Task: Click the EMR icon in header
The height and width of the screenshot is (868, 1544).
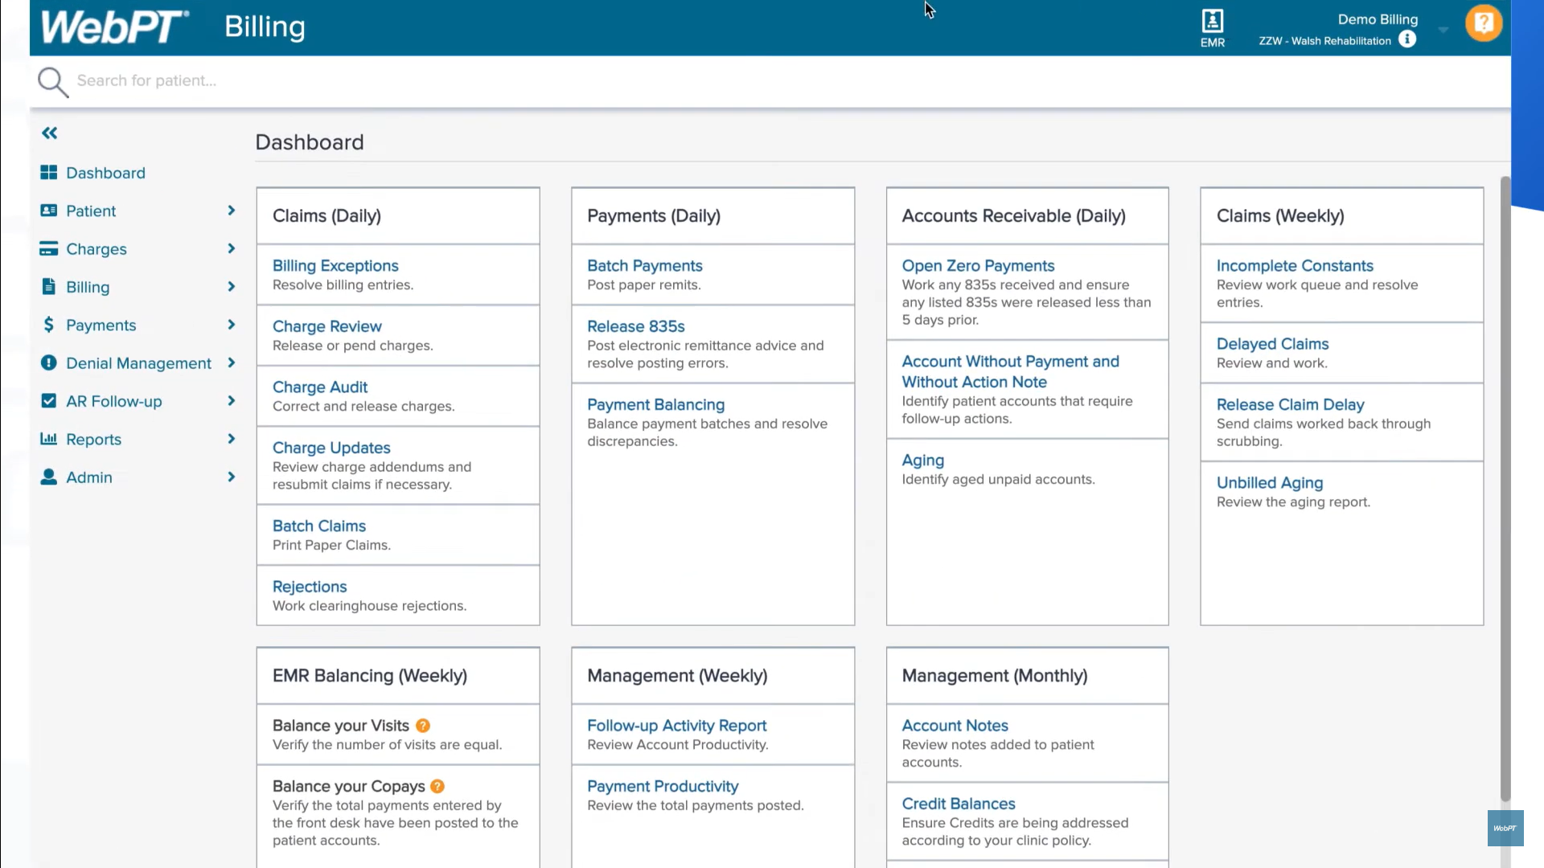Action: 1212,22
